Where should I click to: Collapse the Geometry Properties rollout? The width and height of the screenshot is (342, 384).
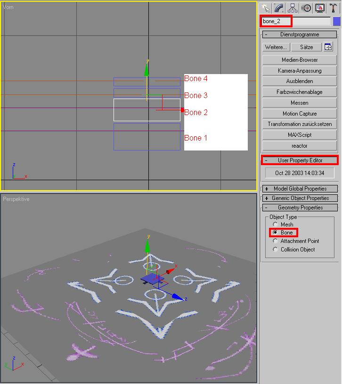tap(300, 208)
